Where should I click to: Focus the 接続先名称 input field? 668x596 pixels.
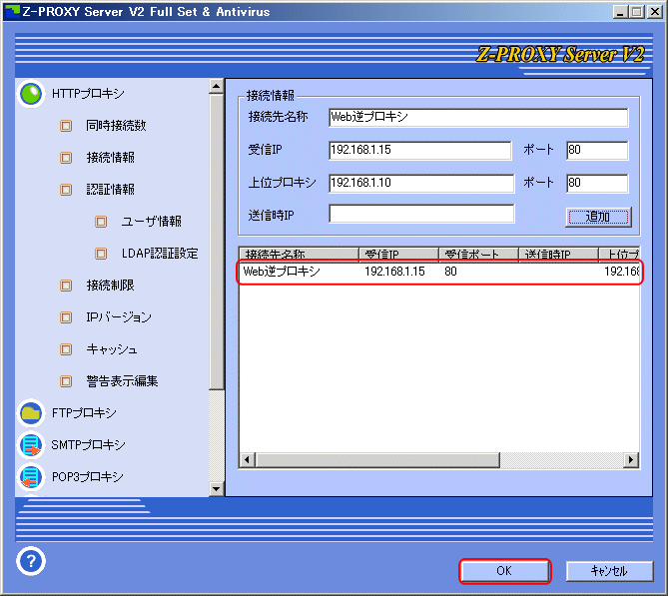point(478,117)
